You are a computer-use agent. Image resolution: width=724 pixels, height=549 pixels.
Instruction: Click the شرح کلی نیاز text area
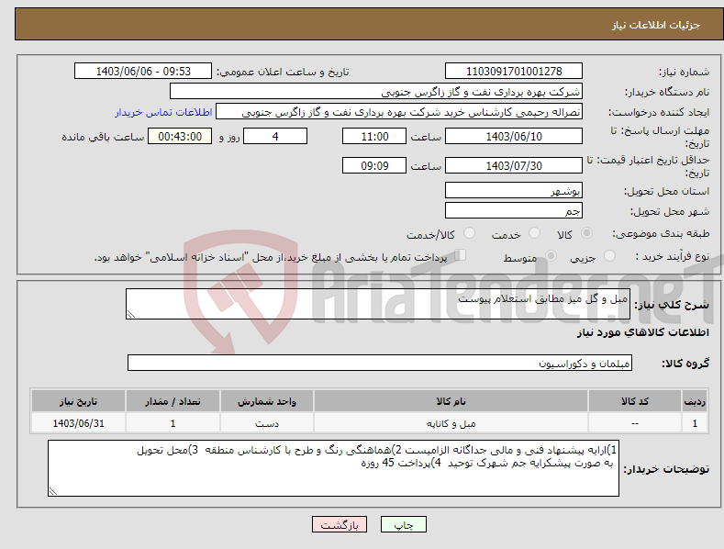[378, 304]
